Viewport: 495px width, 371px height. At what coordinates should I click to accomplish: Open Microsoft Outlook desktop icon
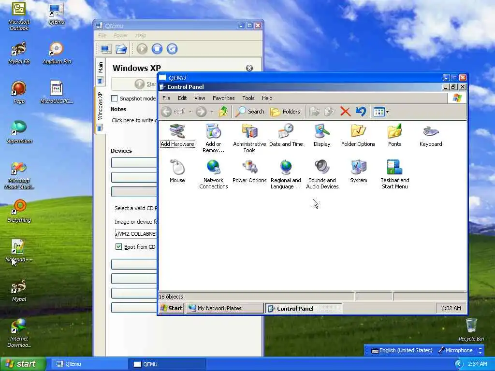(19, 16)
